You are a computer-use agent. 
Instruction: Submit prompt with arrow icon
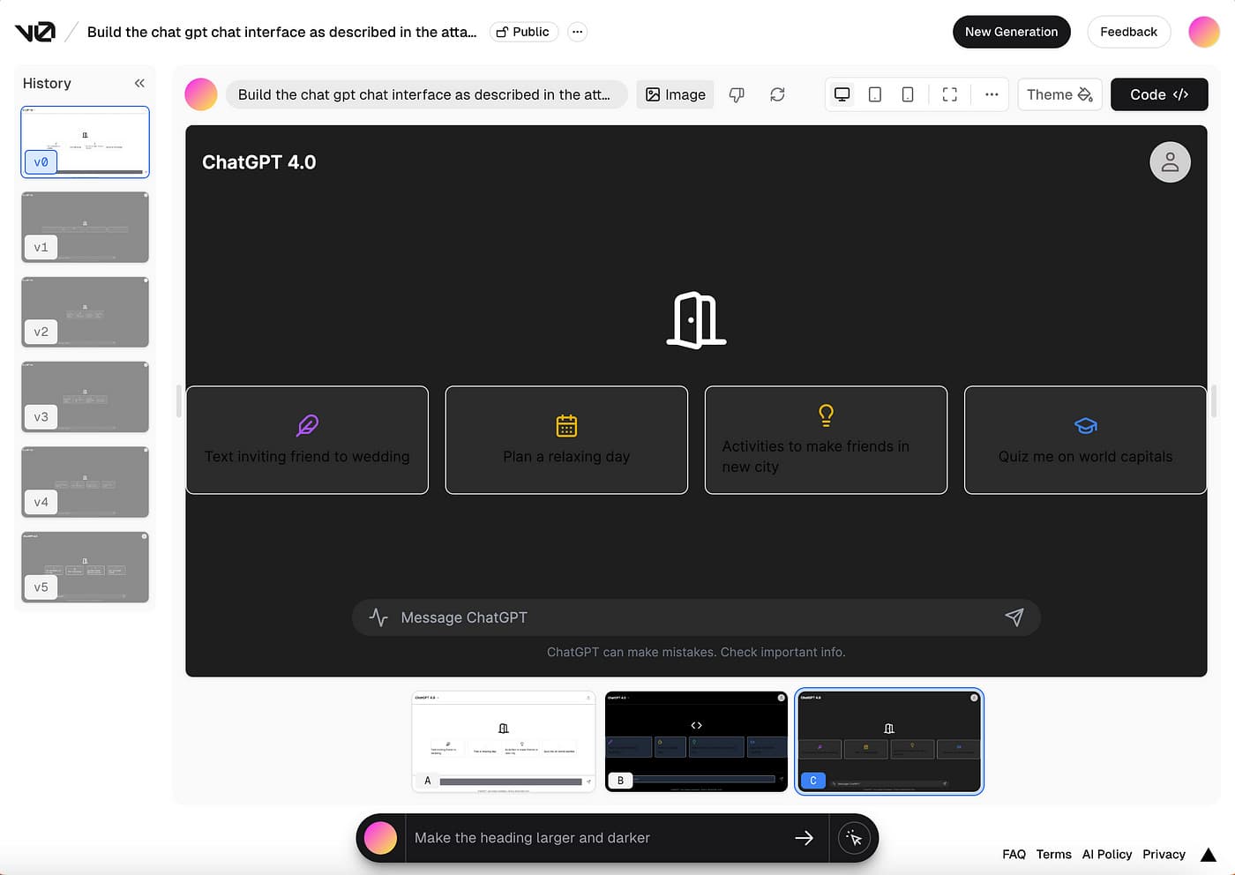click(804, 838)
